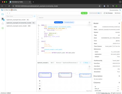Click the 'models/incremental_model.sql' Path value
The height and width of the screenshot is (94, 122).
111,27
